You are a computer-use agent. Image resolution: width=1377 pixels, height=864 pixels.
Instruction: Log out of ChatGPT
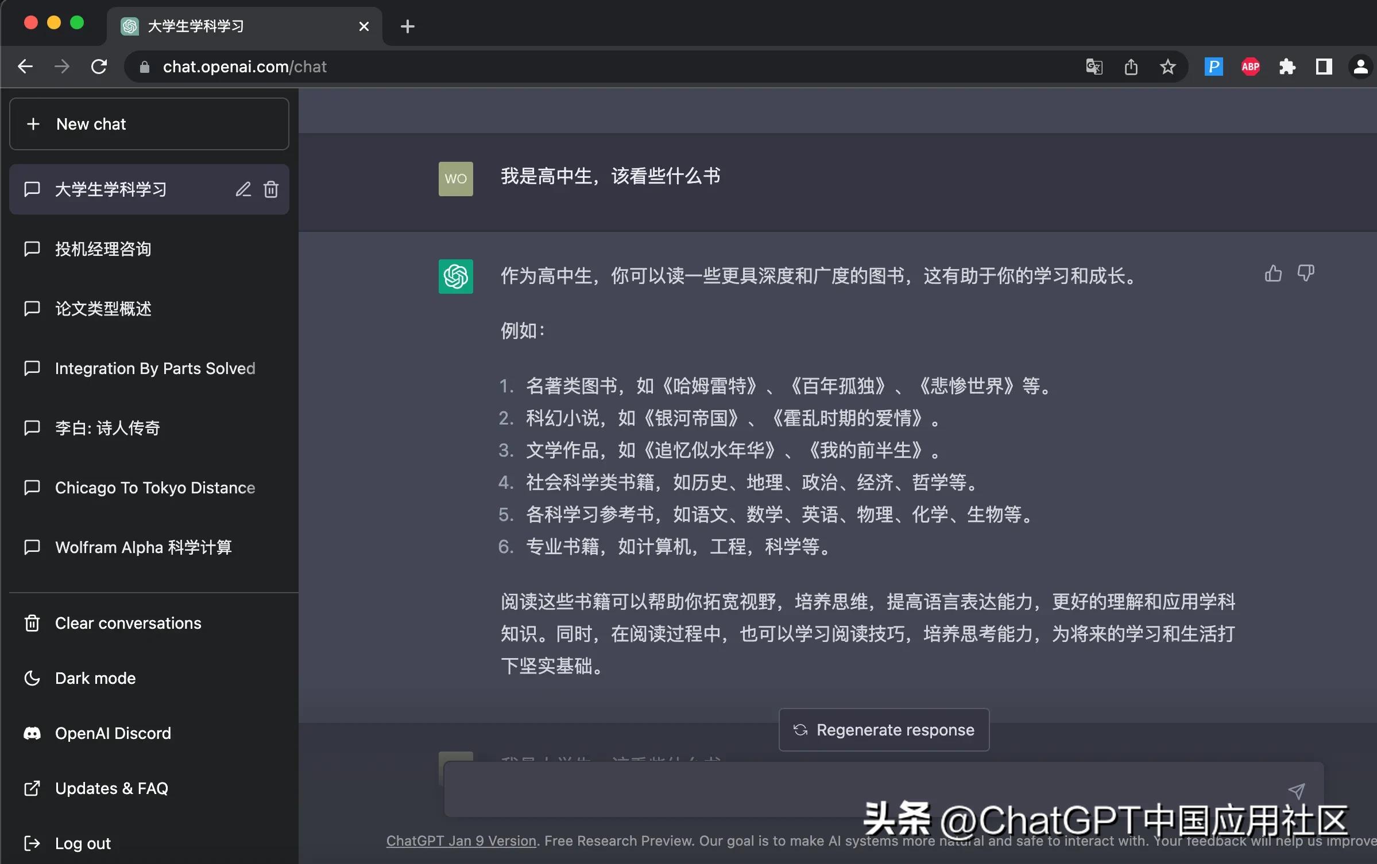pos(83,843)
